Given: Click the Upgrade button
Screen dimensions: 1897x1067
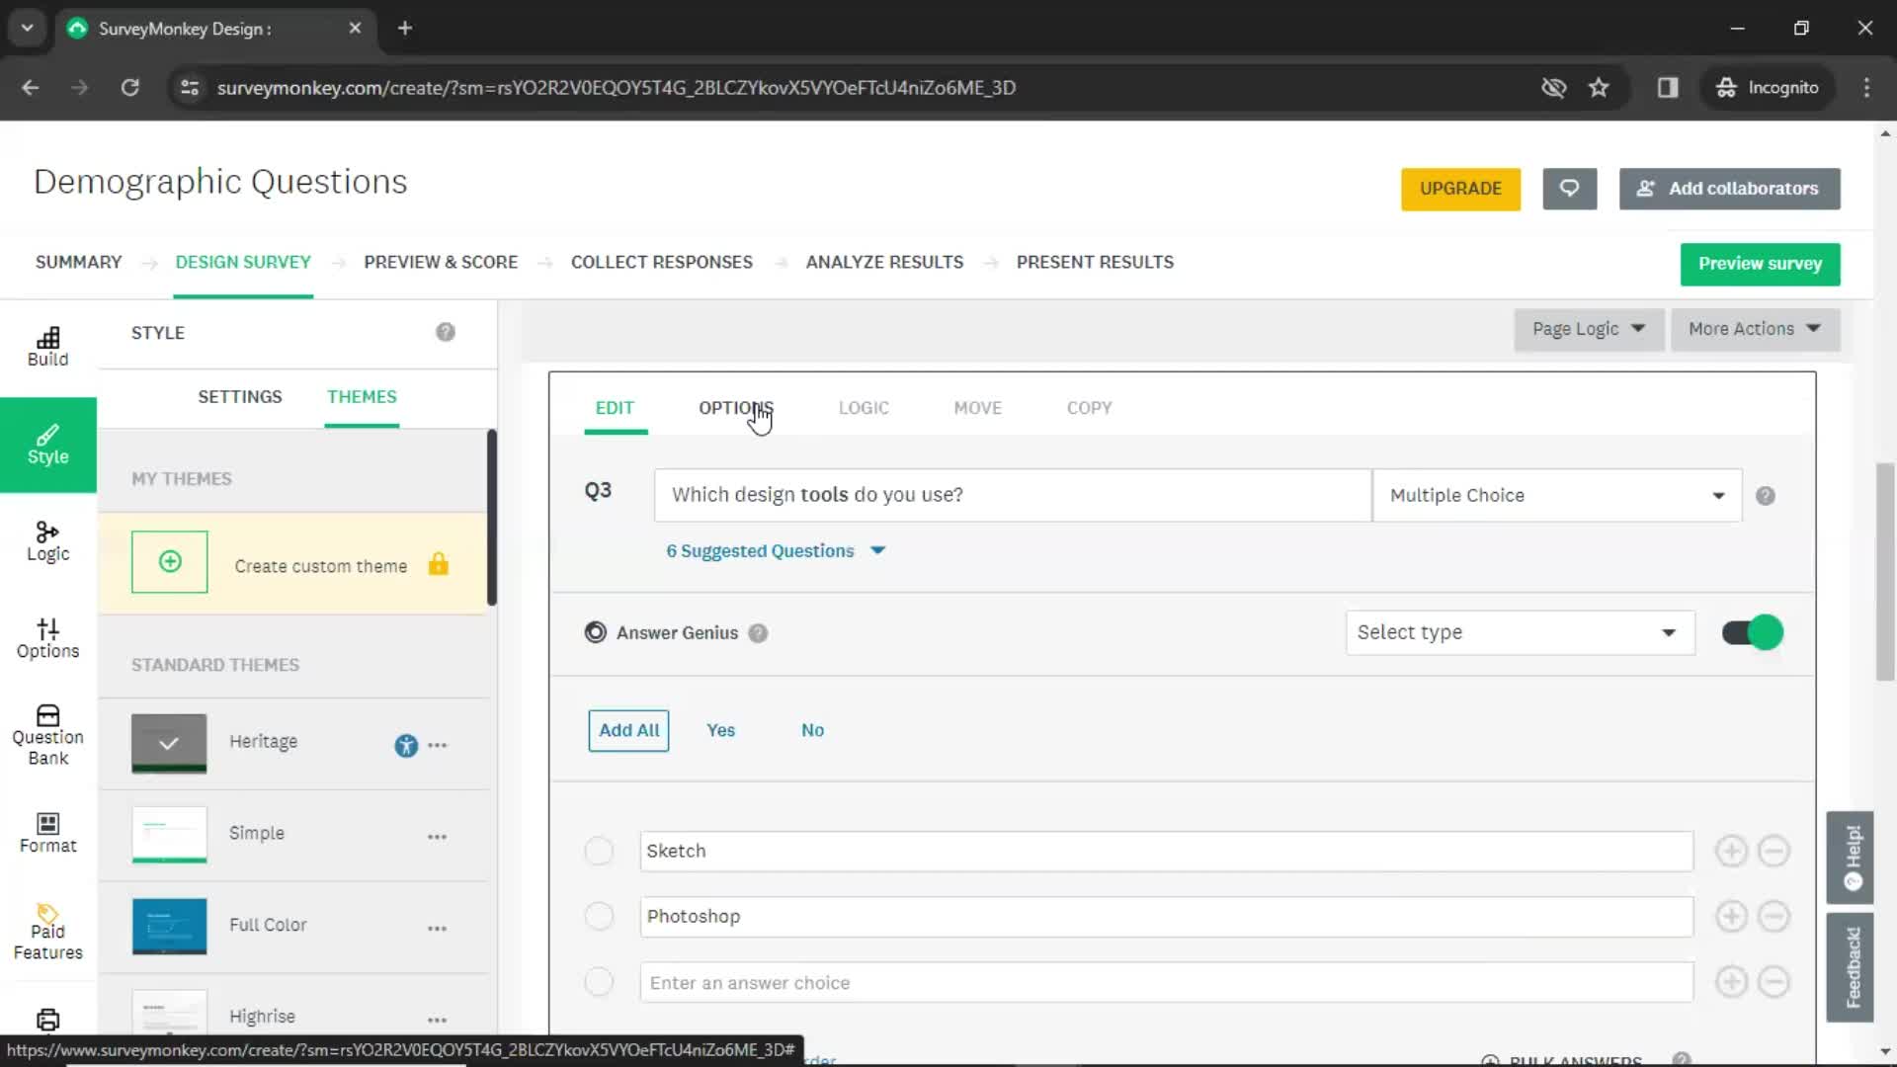Looking at the screenshot, I should 1460,189.
